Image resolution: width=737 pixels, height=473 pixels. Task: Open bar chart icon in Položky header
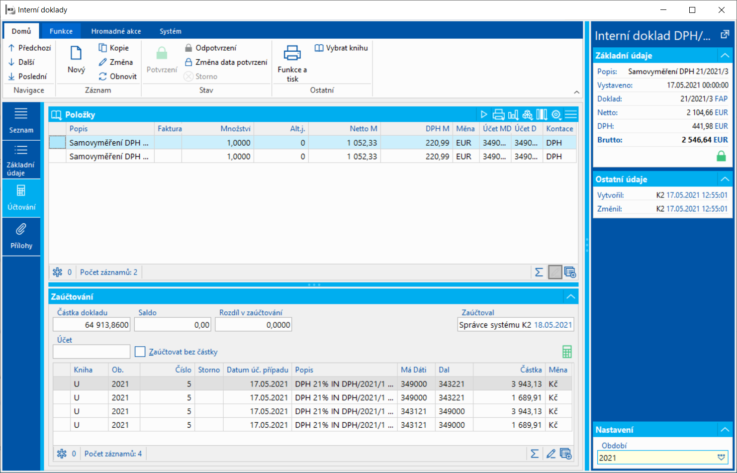click(x=513, y=115)
